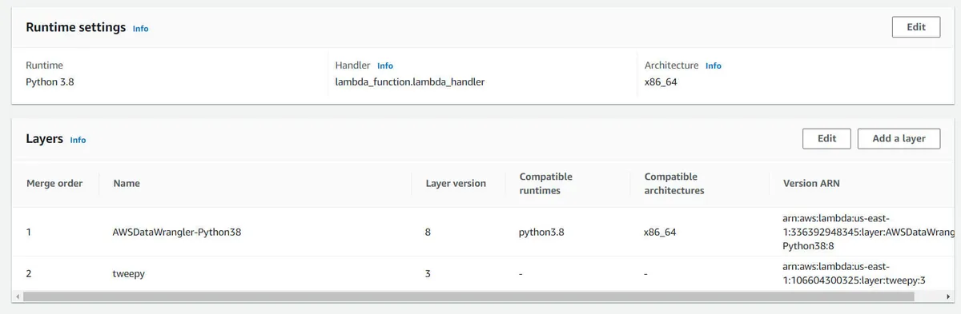Open Info link next to Layers heading

pos(78,140)
